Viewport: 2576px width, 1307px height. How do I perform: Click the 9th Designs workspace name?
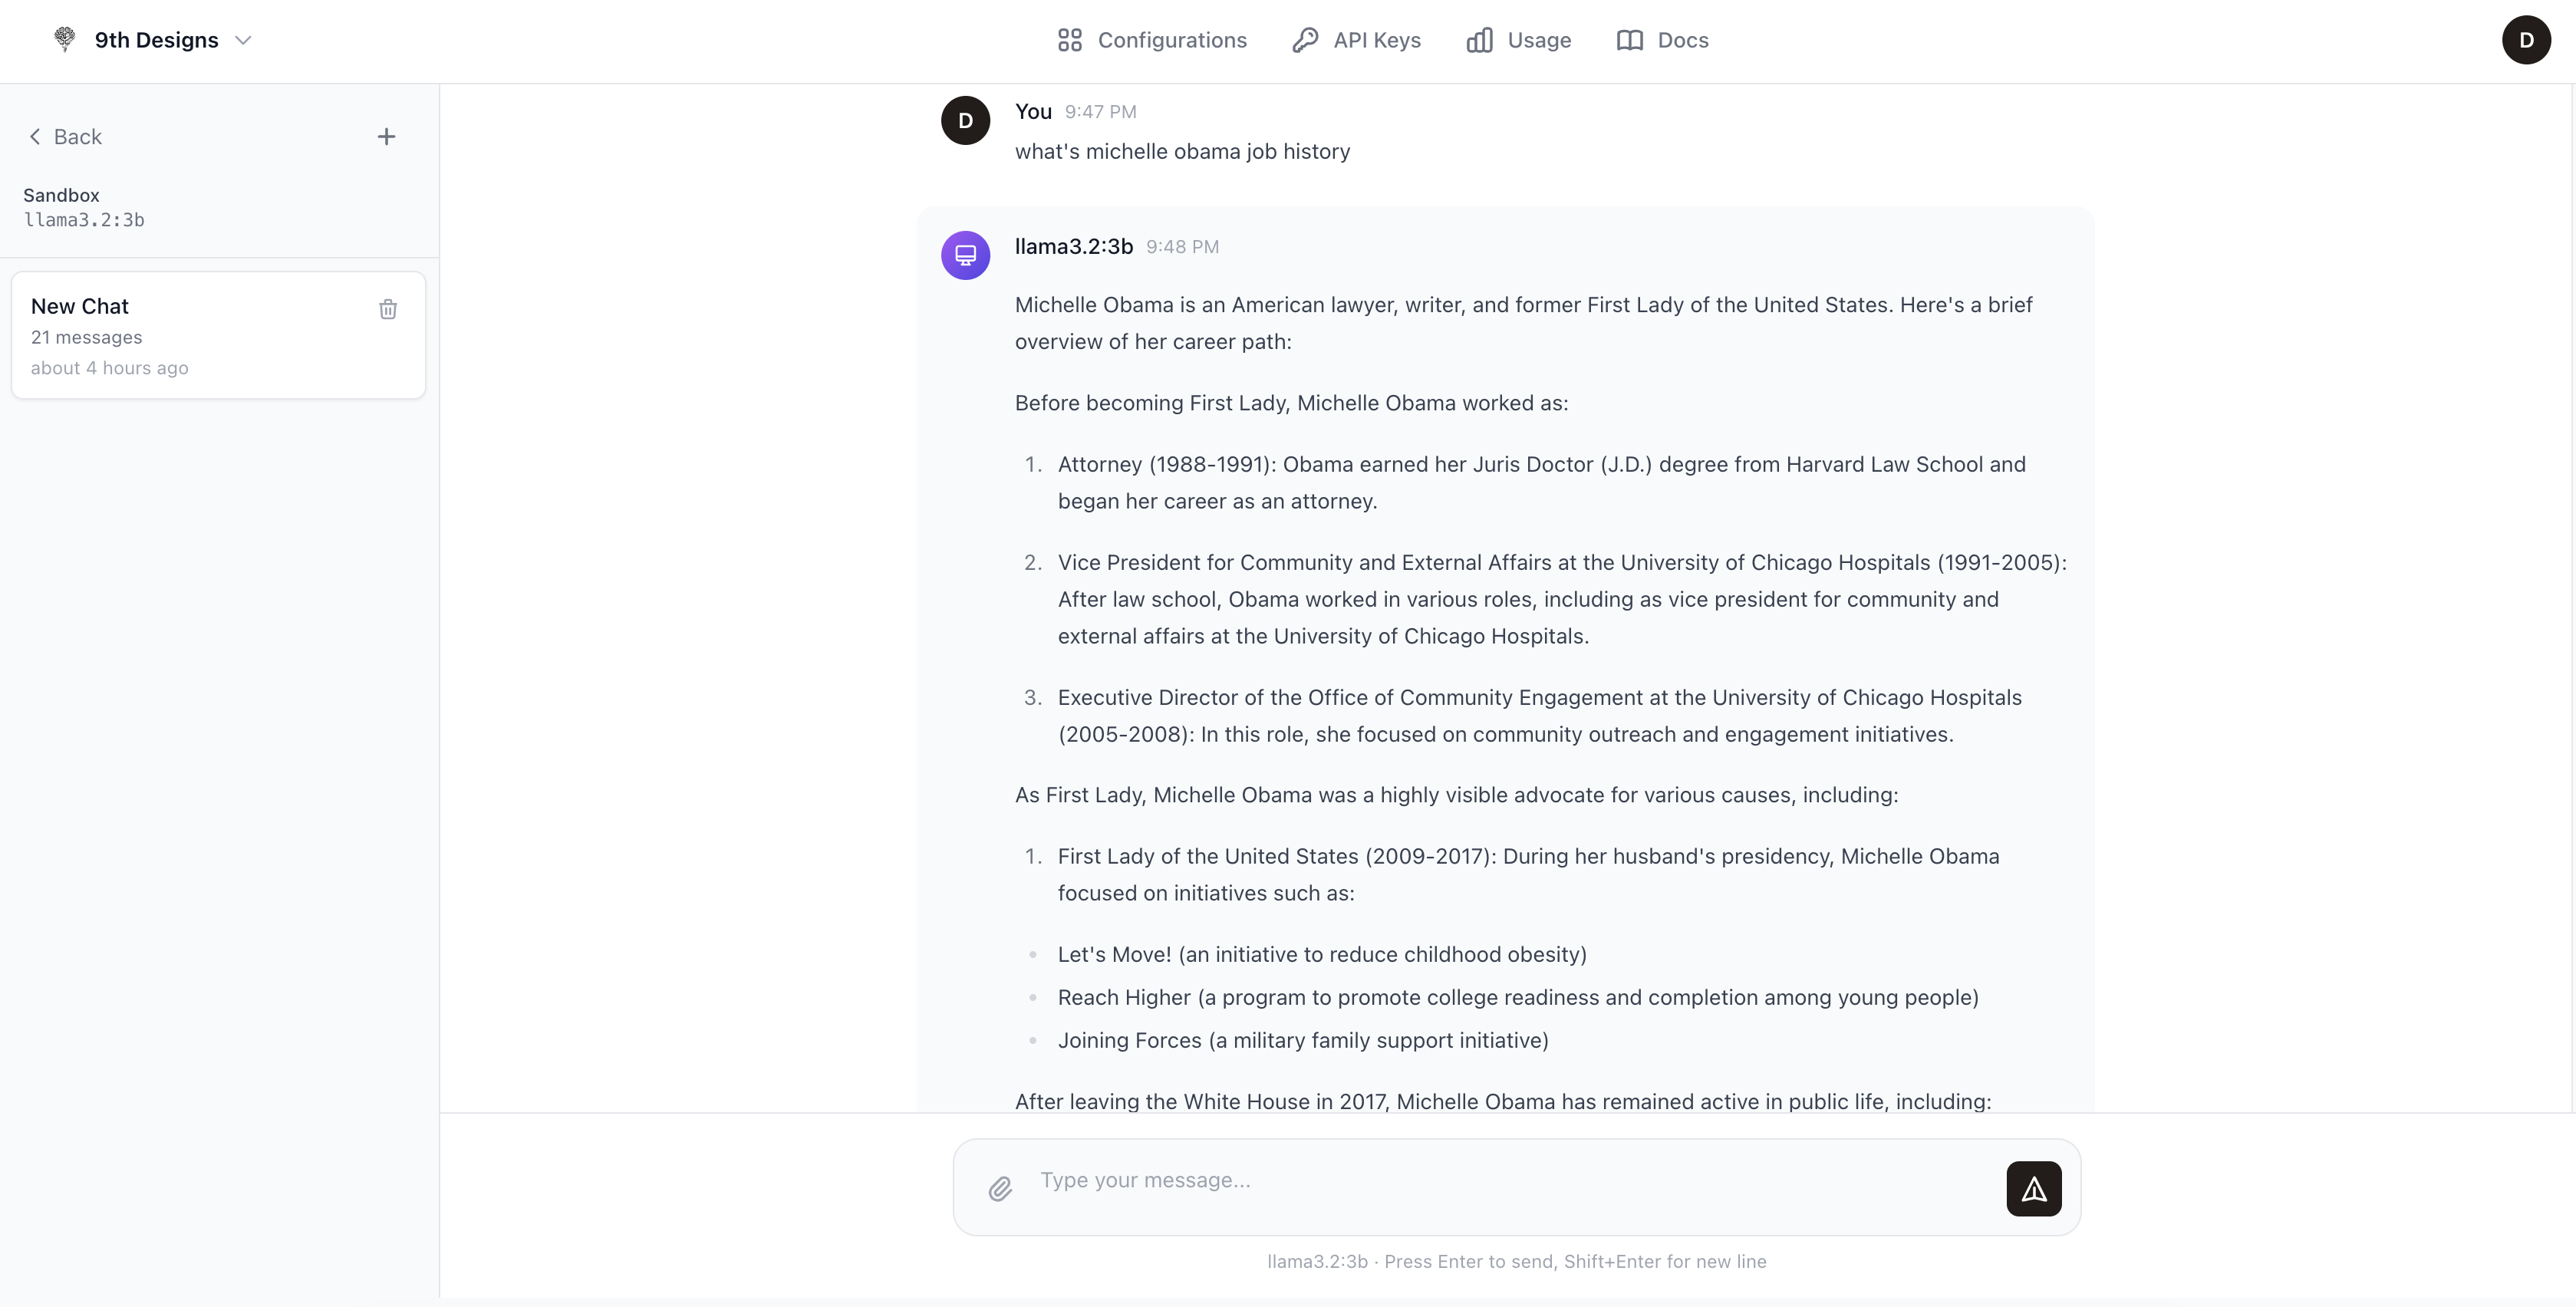pos(156,40)
